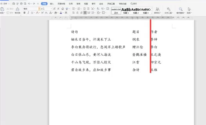Toggle the justify alignment button
Image resolution: width=206 pixels, height=125 pixels.
pos(85,13)
